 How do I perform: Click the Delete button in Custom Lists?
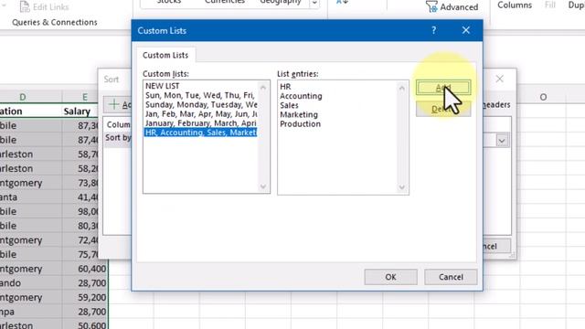[x=443, y=109]
